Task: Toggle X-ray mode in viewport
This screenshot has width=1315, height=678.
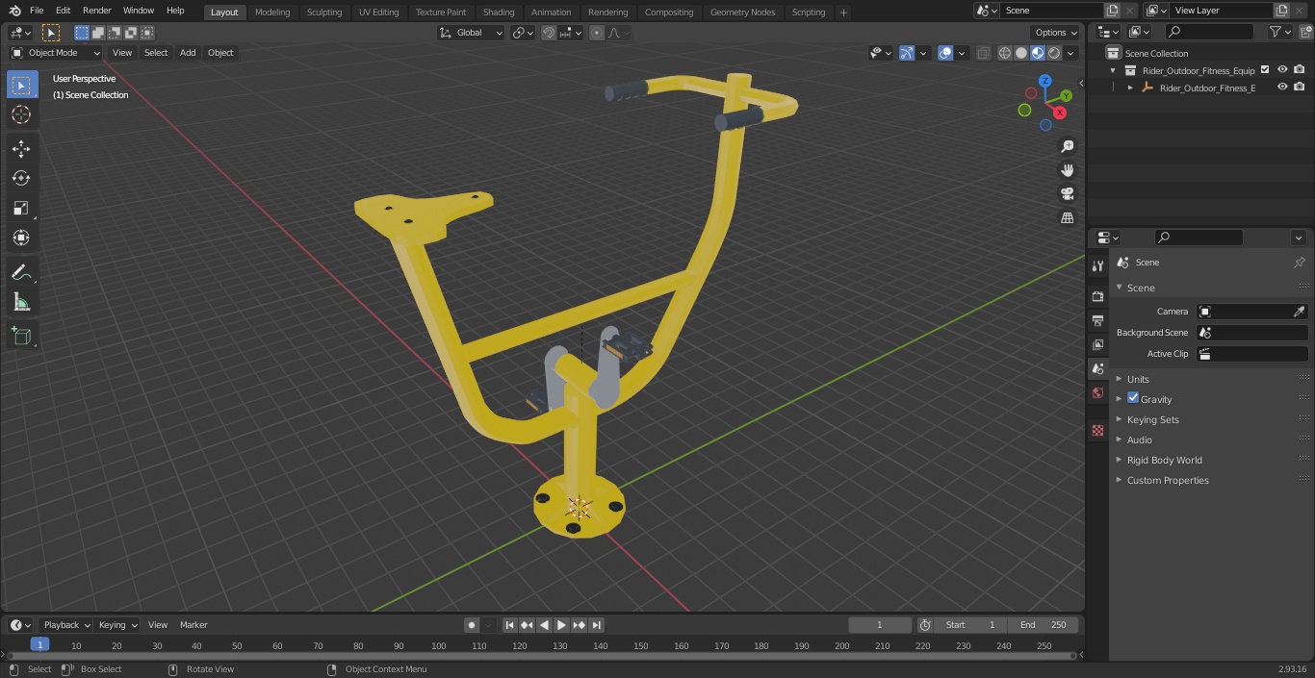Action: coord(983,53)
